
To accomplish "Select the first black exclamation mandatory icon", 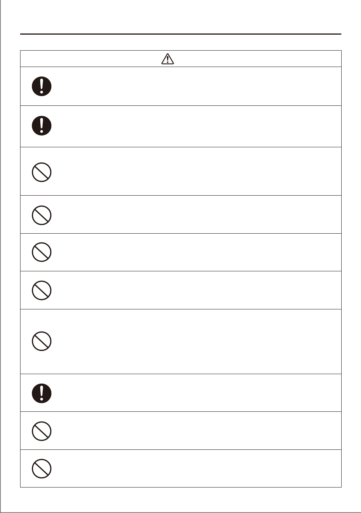I will coord(42,86).
